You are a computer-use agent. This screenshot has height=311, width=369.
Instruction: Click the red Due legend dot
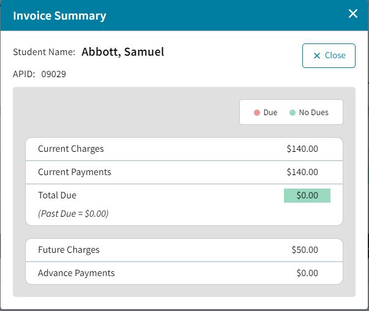(257, 113)
